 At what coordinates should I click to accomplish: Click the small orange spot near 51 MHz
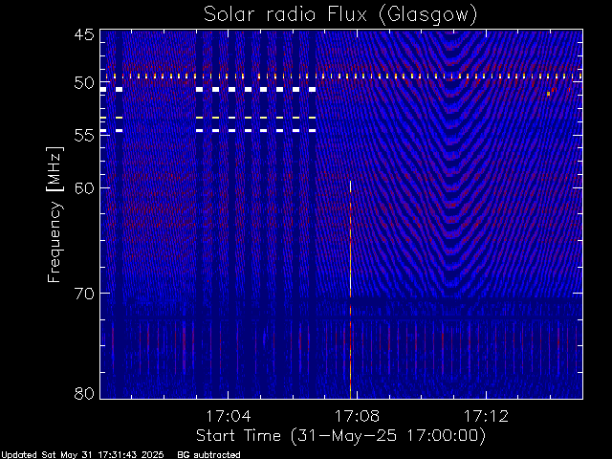click(x=548, y=94)
